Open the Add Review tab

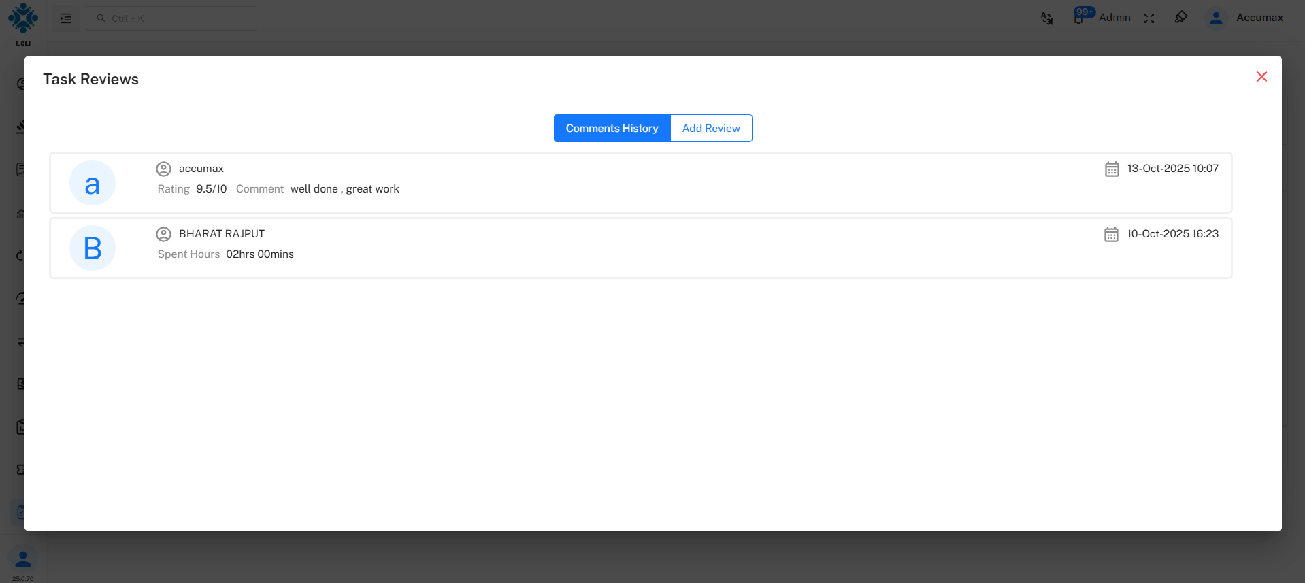point(711,128)
